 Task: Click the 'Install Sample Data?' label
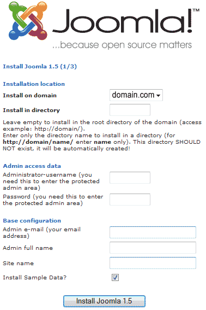35,278
